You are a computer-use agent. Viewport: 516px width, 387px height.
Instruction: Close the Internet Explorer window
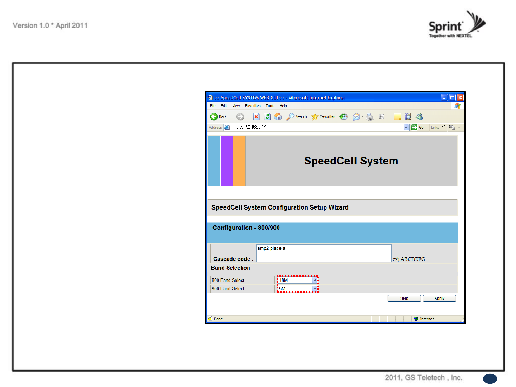[460, 97]
